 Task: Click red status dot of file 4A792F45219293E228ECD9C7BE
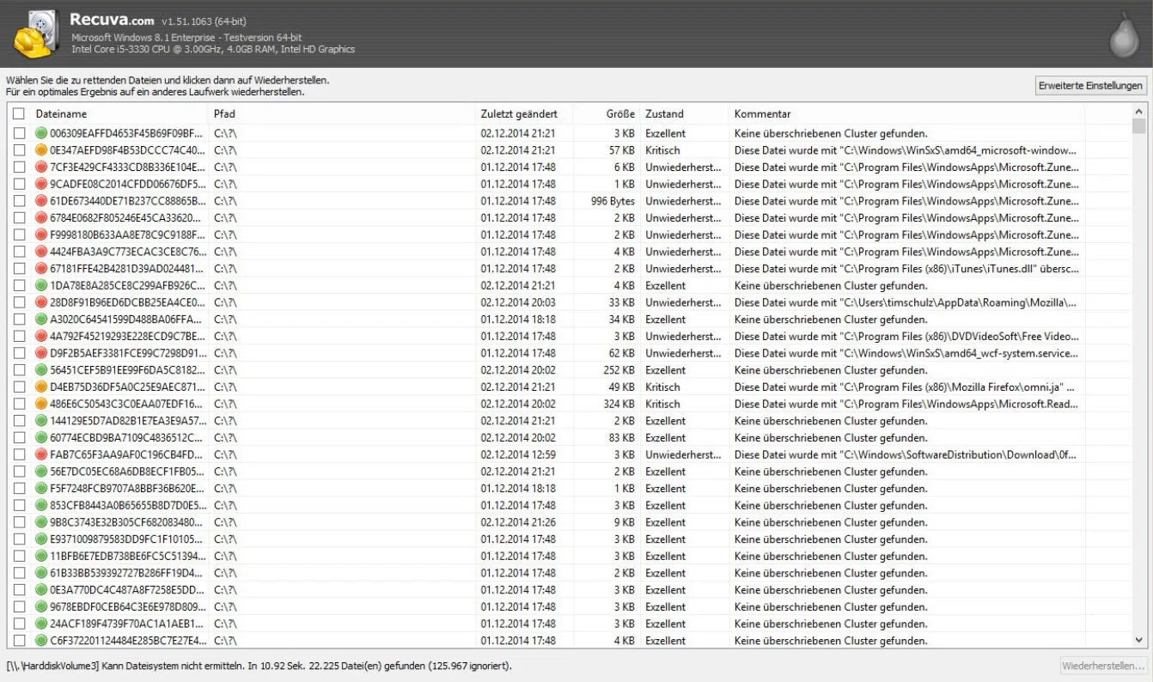40,336
